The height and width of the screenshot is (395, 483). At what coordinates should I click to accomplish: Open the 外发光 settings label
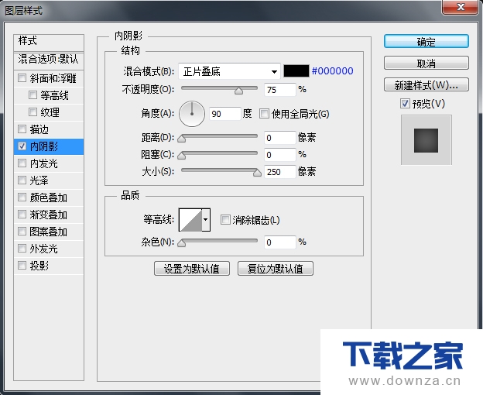[44, 249]
